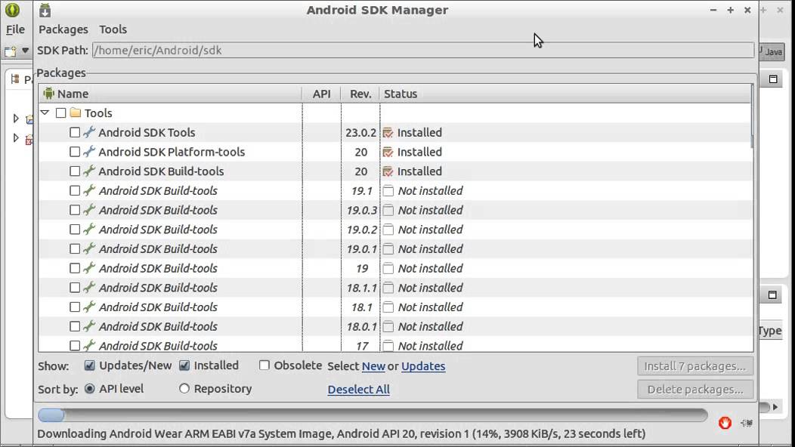The height and width of the screenshot is (447, 795).
Task: Click not-installed status icon for revision 19
Action: (388, 268)
